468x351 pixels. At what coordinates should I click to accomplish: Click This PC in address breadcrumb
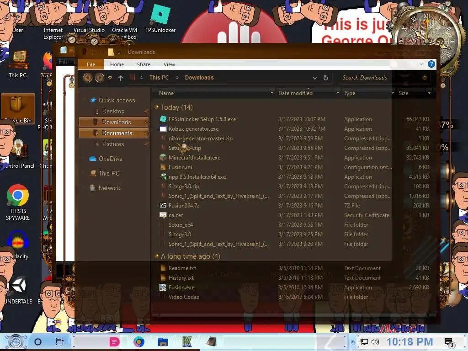point(159,78)
